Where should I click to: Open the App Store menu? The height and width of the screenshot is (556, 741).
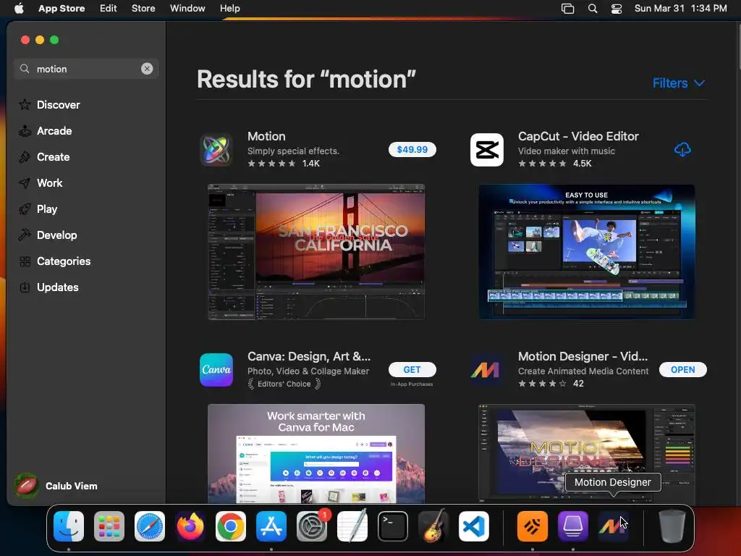[62, 8]
